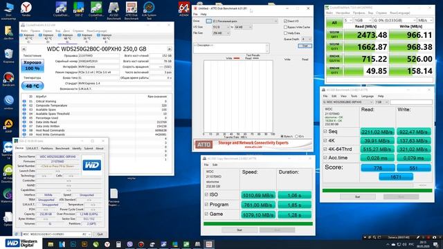The height and width of the screenshot is (249, 443).
Task: Open the Tools menu in AS SSD Benchmark
Action: click(354, 96)
